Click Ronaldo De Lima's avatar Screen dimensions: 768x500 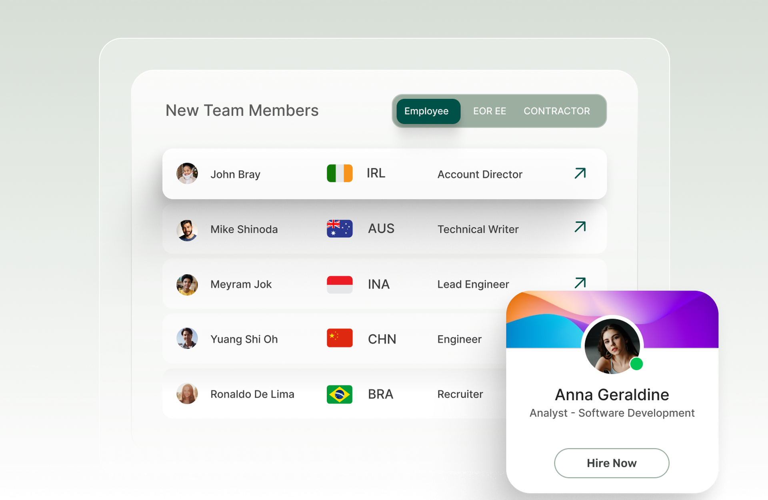click(187, 394)
